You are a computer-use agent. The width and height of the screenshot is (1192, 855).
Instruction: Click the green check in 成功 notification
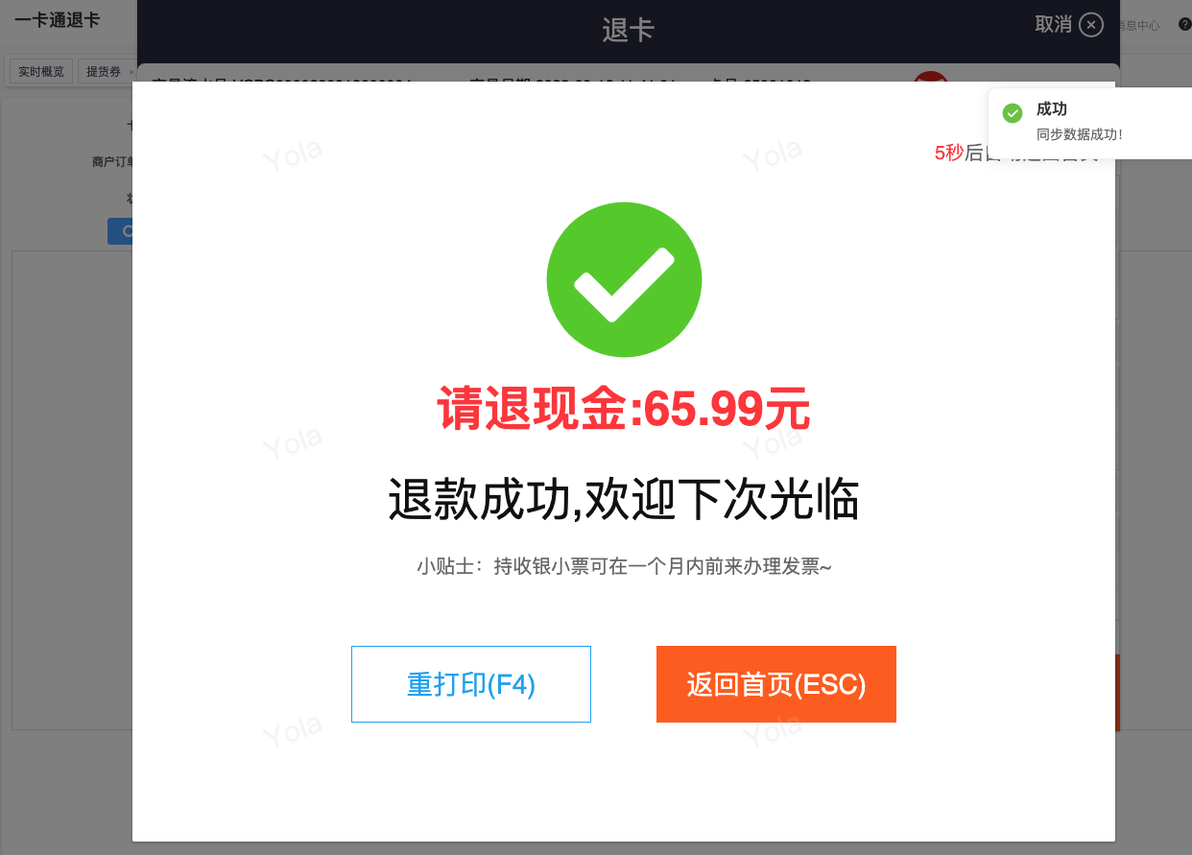tap(1013, 113)
